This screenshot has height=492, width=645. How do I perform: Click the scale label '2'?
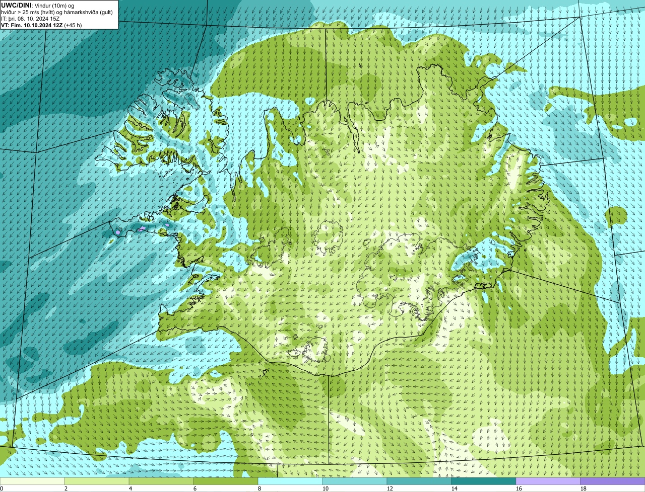(66, 488)
